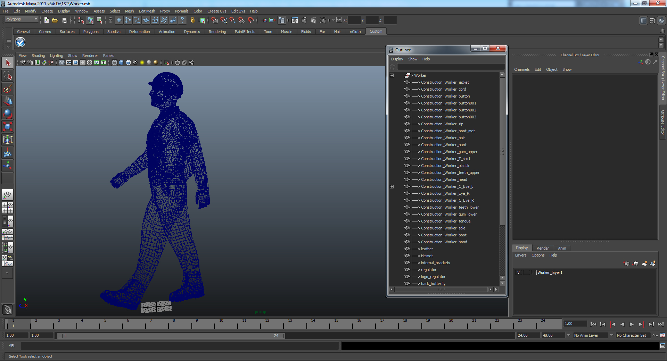Toggle visibility V box of Worker_layer1
The height and width of the screenshot is (361, 667).
pyautogui.click(x=518, y=272)
